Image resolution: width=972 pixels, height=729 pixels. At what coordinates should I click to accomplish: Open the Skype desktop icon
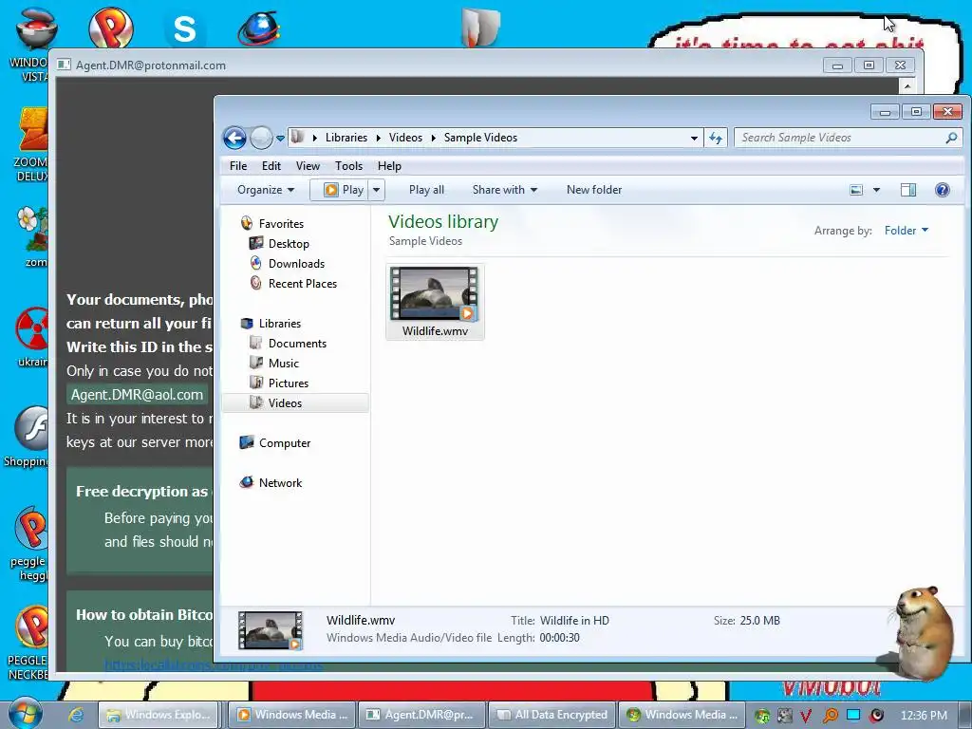tap(184, 29)
